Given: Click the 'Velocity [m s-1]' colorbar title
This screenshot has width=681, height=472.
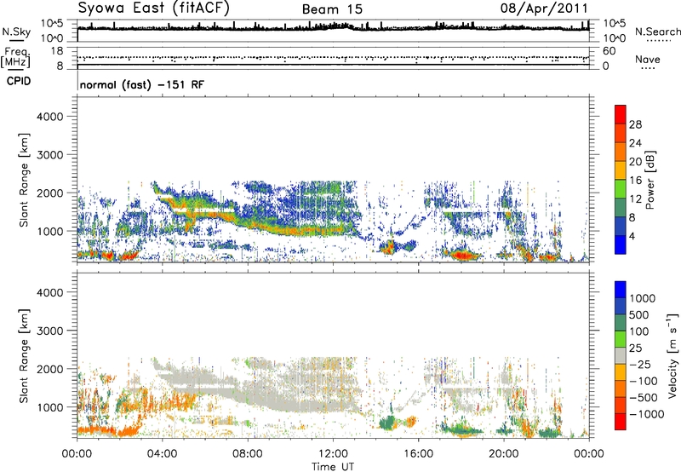Looking at the screenshot, I should (x=672, y=356).
